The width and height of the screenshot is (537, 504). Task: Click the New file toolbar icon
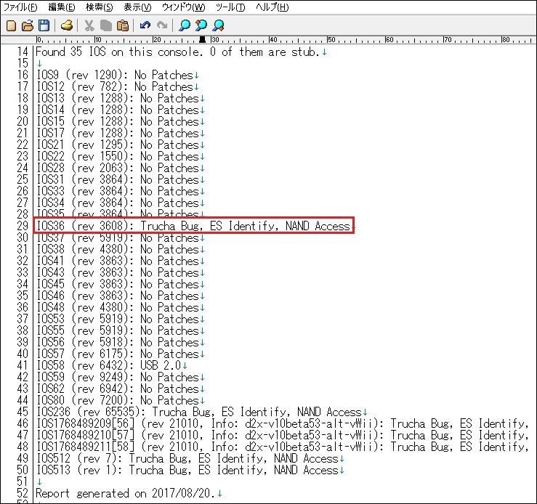tap(12, 25)
